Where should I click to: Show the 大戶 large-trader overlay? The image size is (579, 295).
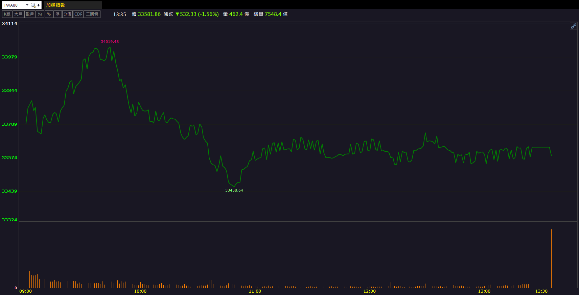pyautogui.click(x=18, y=14)
